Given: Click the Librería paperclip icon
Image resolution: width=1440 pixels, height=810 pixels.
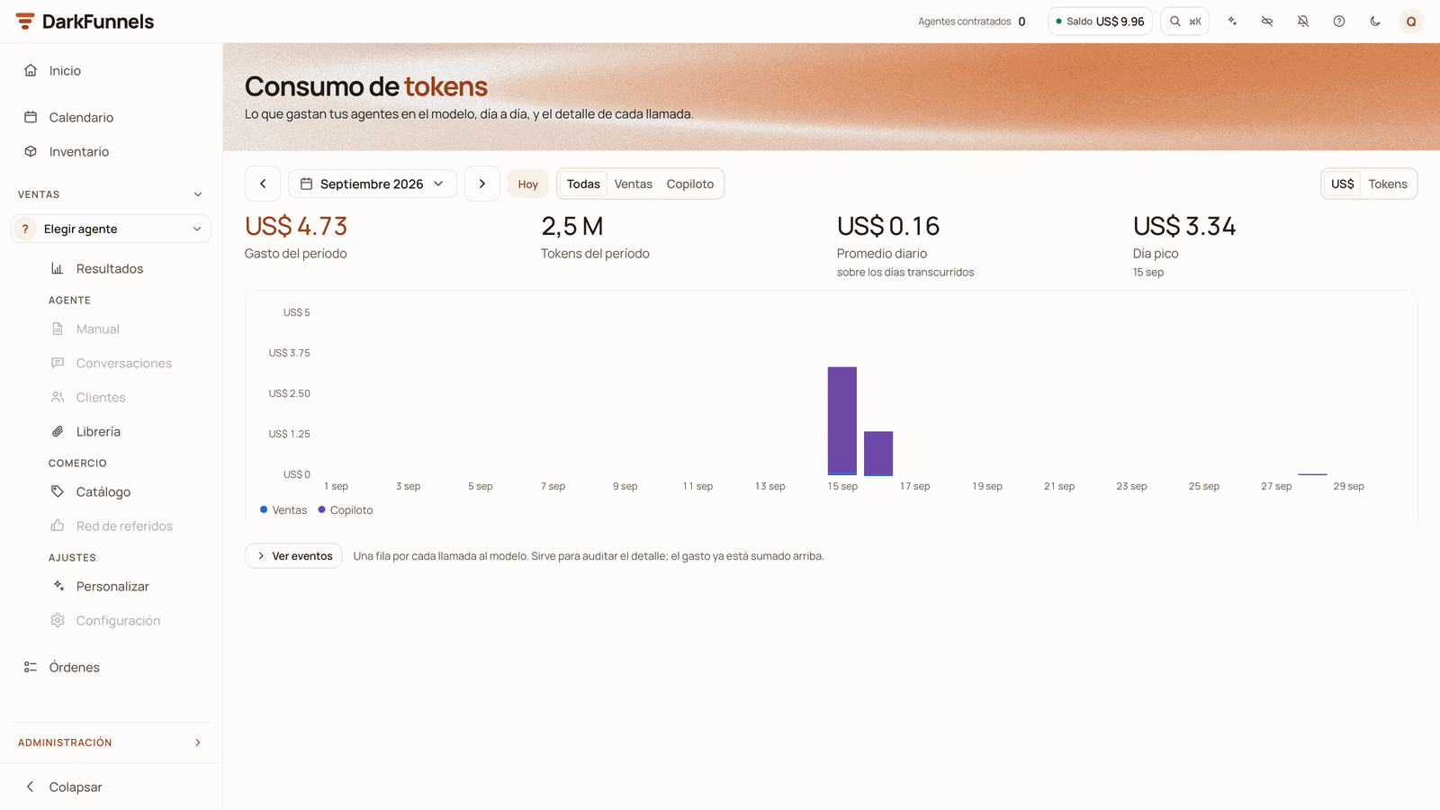Looking at the screenshot, I should point(58,431).
